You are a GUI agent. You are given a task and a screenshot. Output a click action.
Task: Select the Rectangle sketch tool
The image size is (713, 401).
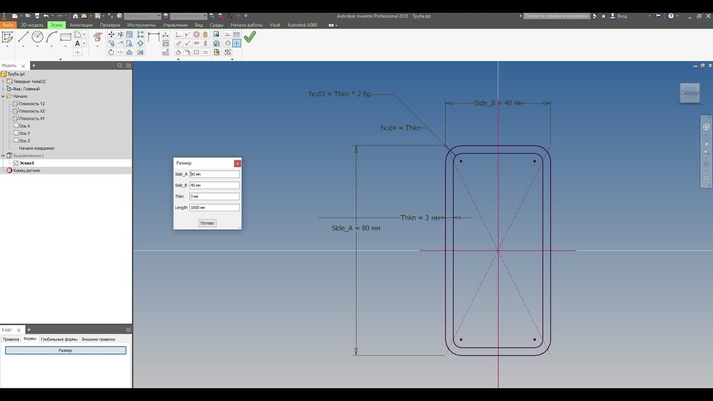66,37
